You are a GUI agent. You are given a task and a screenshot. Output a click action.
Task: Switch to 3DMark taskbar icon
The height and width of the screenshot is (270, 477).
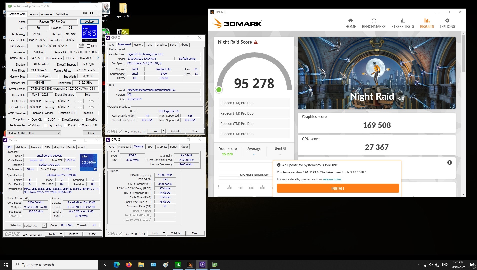(x=190, y=265)
